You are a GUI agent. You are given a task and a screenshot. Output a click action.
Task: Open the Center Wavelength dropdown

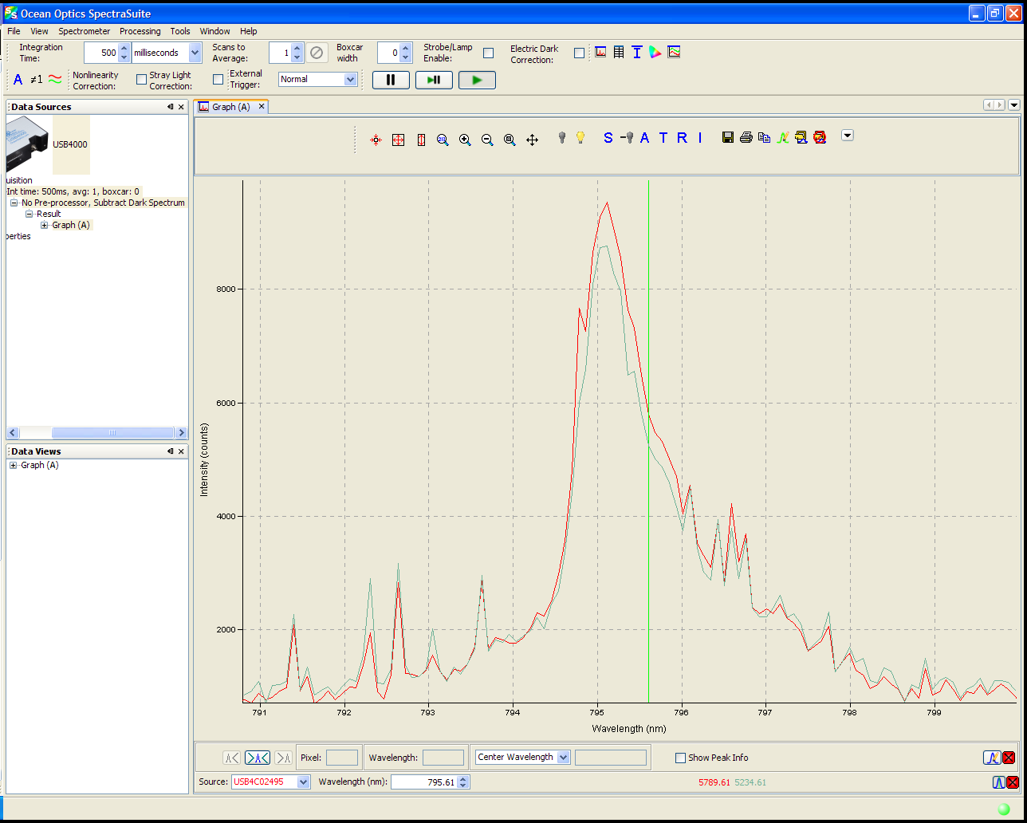pyautogui.click(x=564, y=757)
